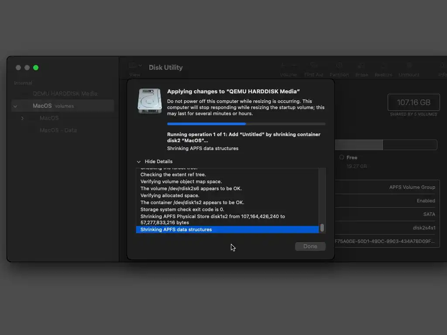Viewport: 447px width, 335px height.
Task: Open the View sidebar dropdown in toolbar
Action: (135, 65)
